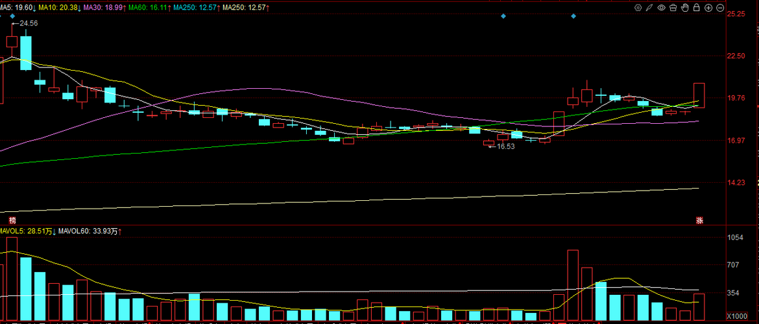Click the 25.25 price axis label

tap(736, 14)
